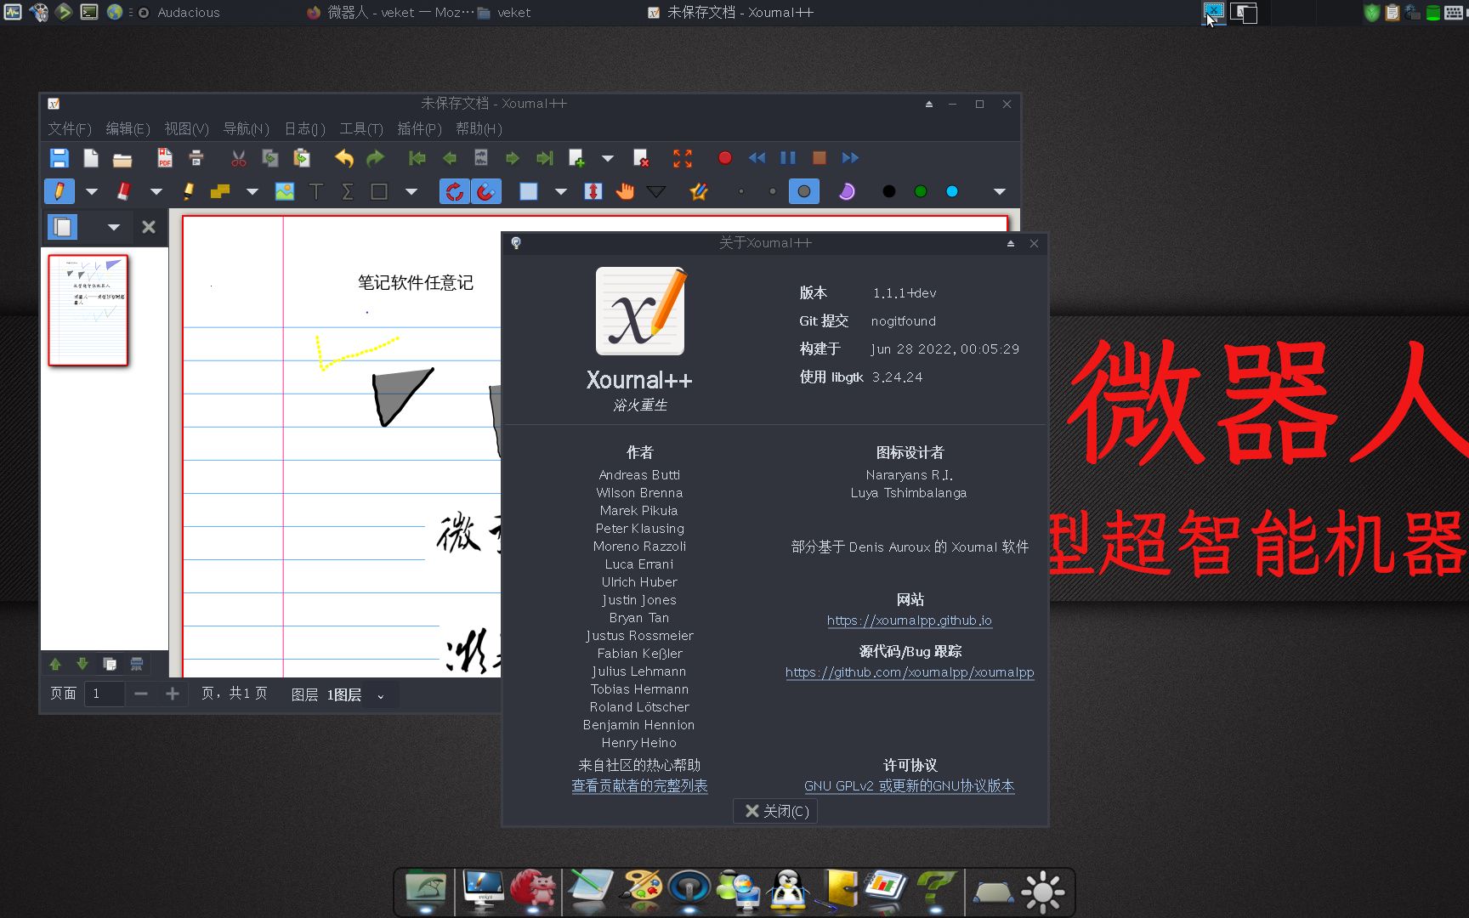The width and height of the screenshot is (1469, 918).
Task: Open the 编辑(E) menu
Action: [x=128, y=128]
